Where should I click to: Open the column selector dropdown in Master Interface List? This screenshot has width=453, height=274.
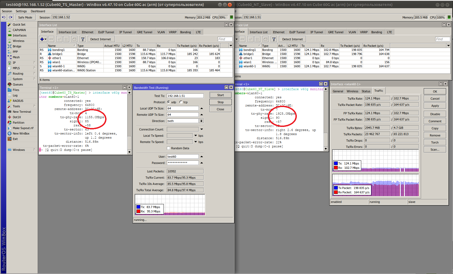point(231,46)
